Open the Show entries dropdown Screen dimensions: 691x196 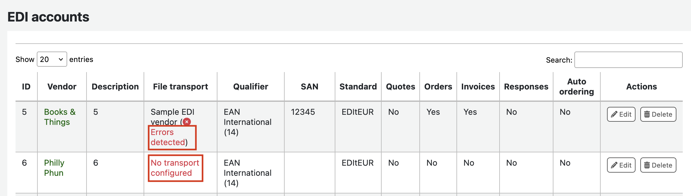(52, 59)
